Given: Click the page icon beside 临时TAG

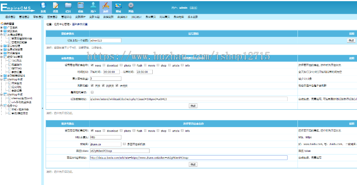Looking at the screenshot, I should coord(10,68).
